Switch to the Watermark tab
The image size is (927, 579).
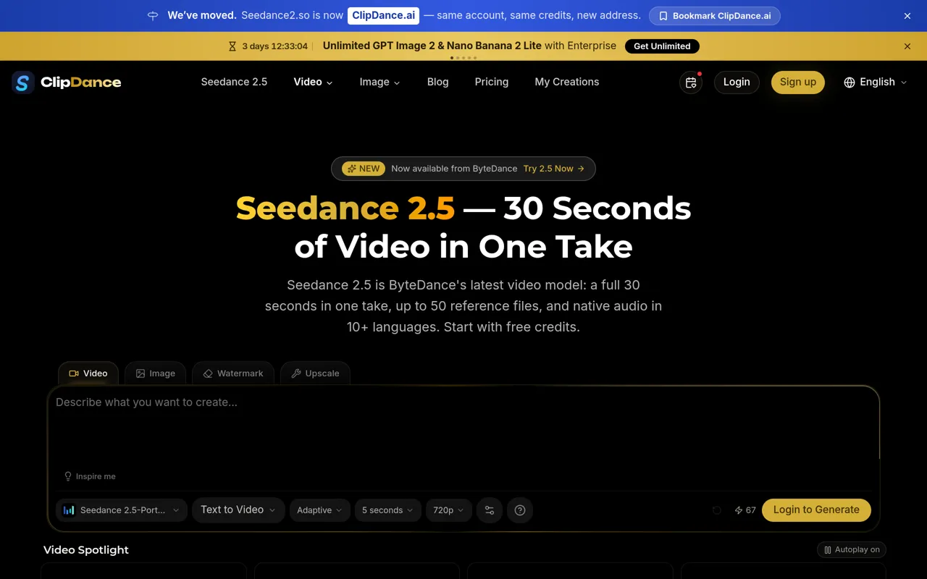coord(233,373)
